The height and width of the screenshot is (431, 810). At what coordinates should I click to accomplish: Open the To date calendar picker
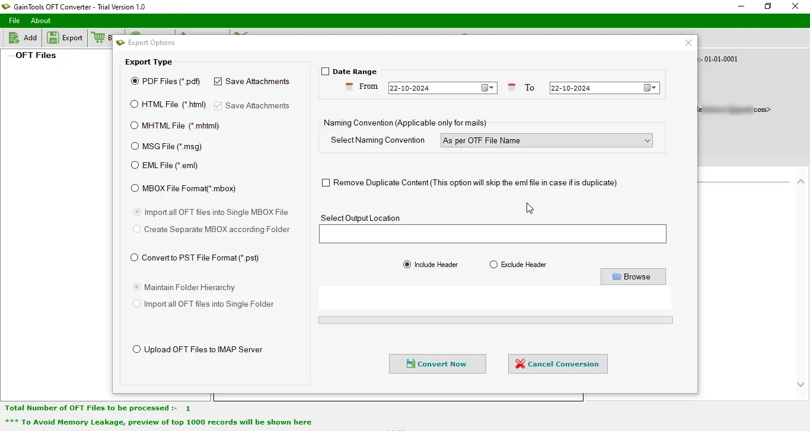pyautogui.click(x=650, y=88)
